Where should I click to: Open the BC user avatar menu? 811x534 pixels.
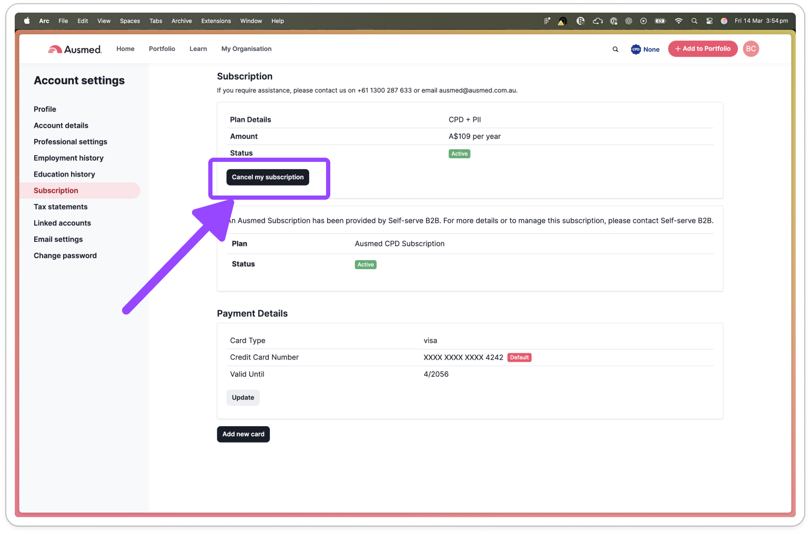point(751,49)
